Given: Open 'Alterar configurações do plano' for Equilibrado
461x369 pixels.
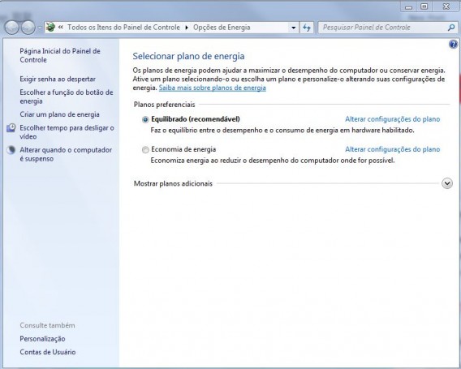Looking at the screenshot, I should [393, 119].
